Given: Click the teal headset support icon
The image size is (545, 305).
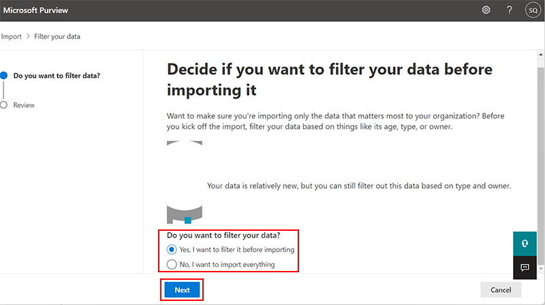Looking at the screenshot, I should (525, 243).
